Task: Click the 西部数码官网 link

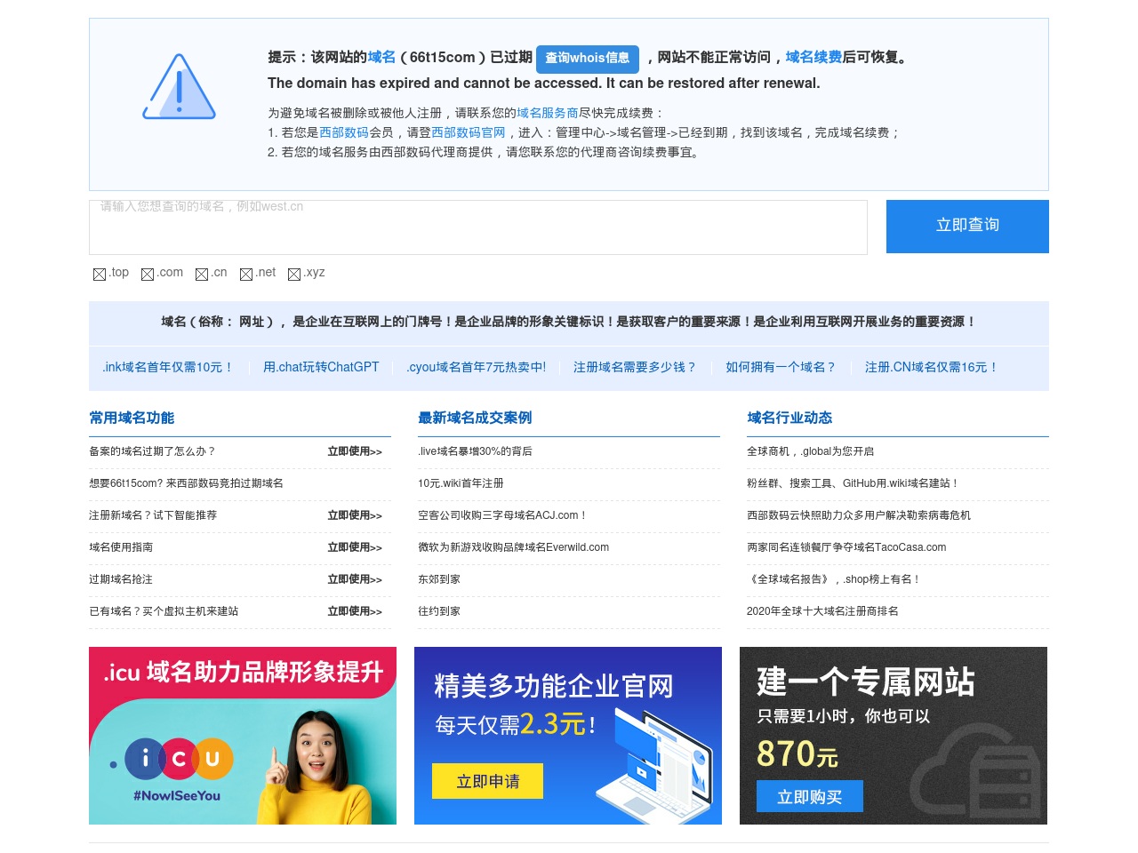Action: tap(469, 132)
